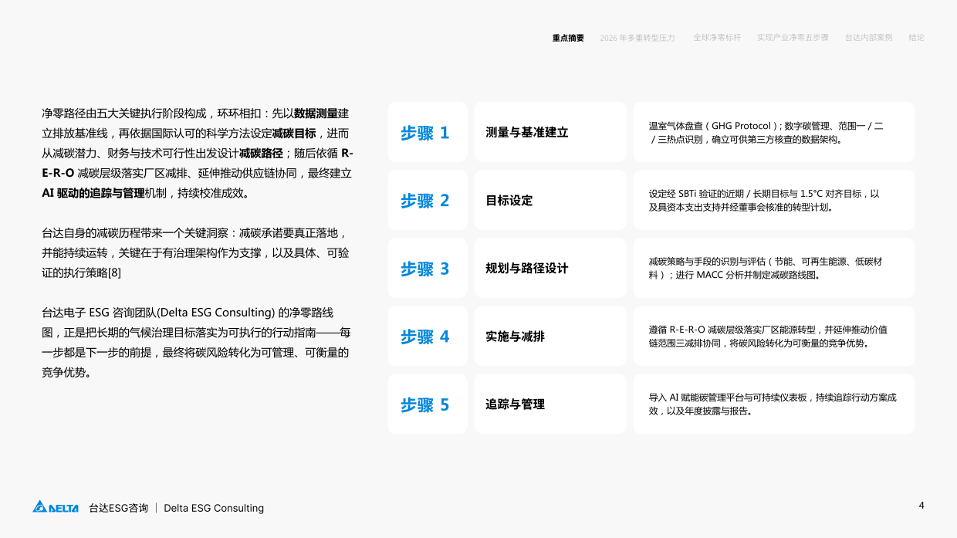This screenshot has width=957, height=538.
Task: Click the 遵循 R-E-R-O 减碳层级 description box
Action: 774,336
